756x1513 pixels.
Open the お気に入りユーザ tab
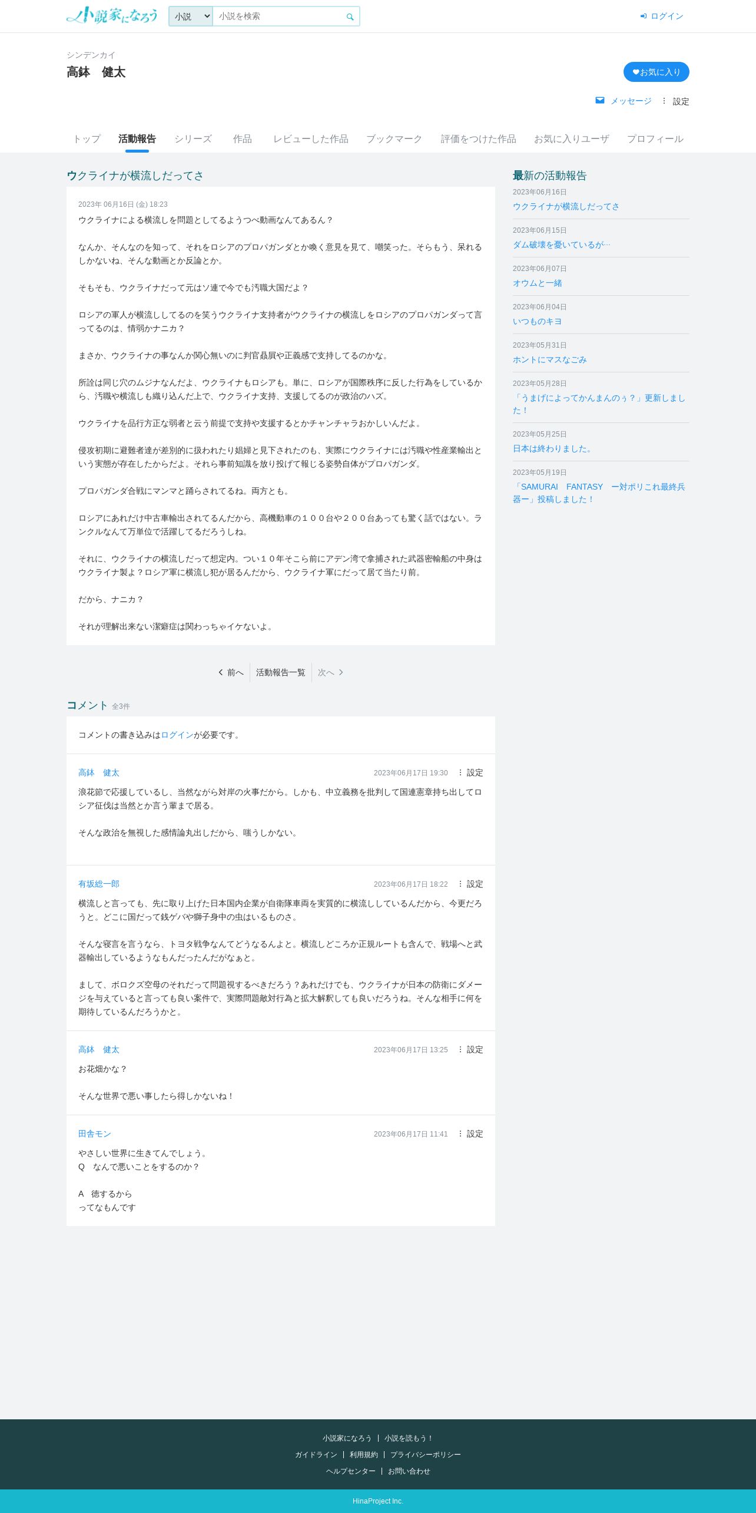(572, 139)
